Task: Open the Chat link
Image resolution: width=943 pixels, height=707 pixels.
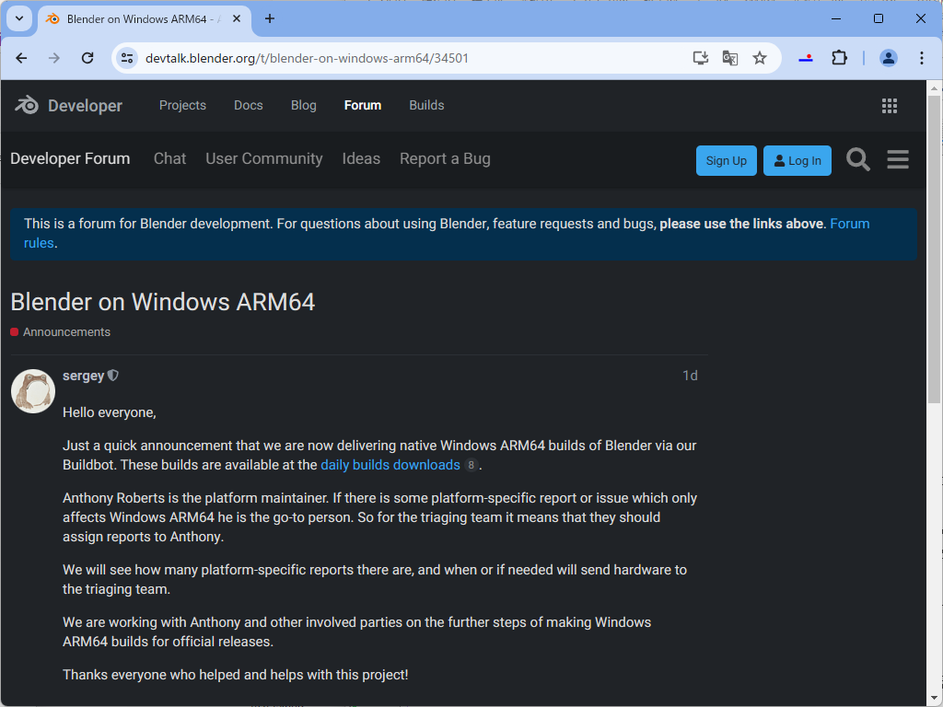Action: point(169,158)
